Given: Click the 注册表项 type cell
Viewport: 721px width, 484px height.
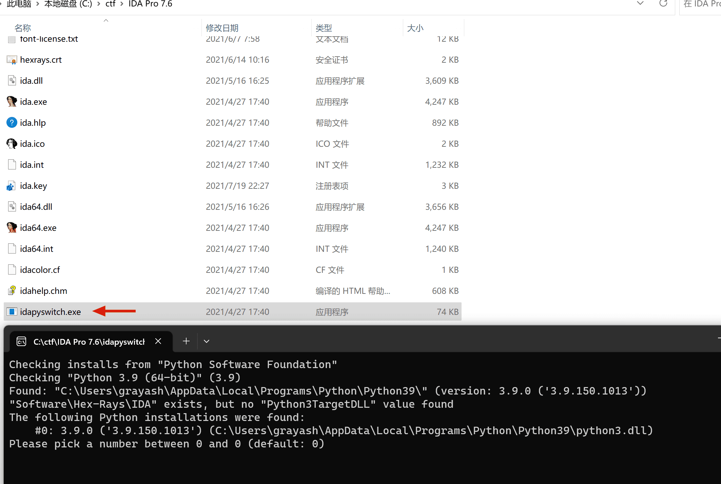Looking at the screenshot, I should (x=332, y=186).
